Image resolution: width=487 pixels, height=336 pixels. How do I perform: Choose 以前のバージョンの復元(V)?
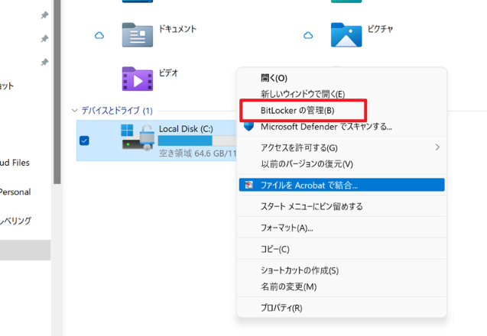342,164
